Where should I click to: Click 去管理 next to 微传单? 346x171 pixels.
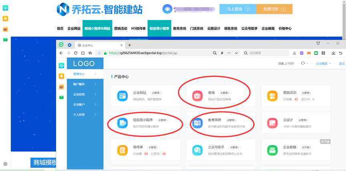point(153,147)
